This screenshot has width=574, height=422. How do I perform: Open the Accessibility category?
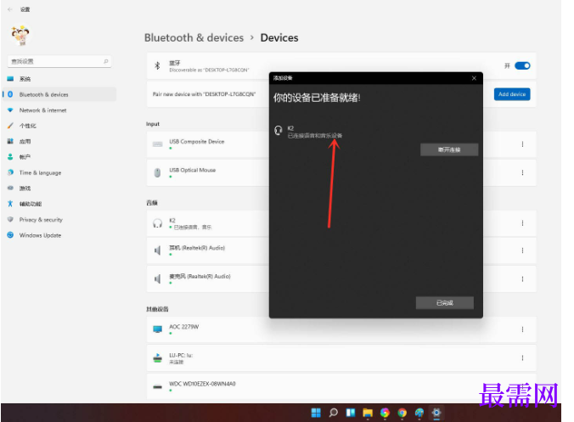point(59,204)
